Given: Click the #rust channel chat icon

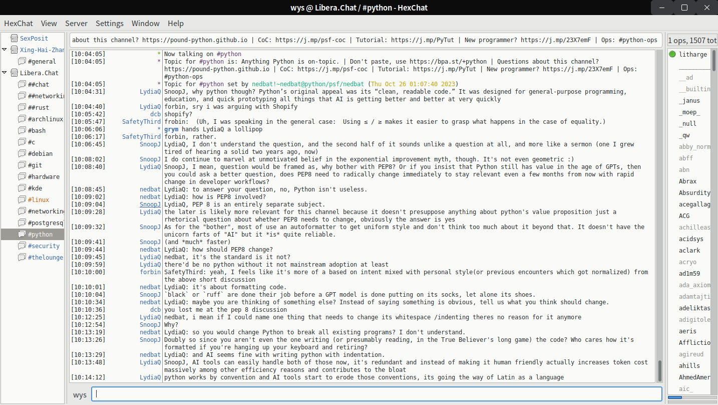Looking at the screenshot, I should click(x=22, y=107).
